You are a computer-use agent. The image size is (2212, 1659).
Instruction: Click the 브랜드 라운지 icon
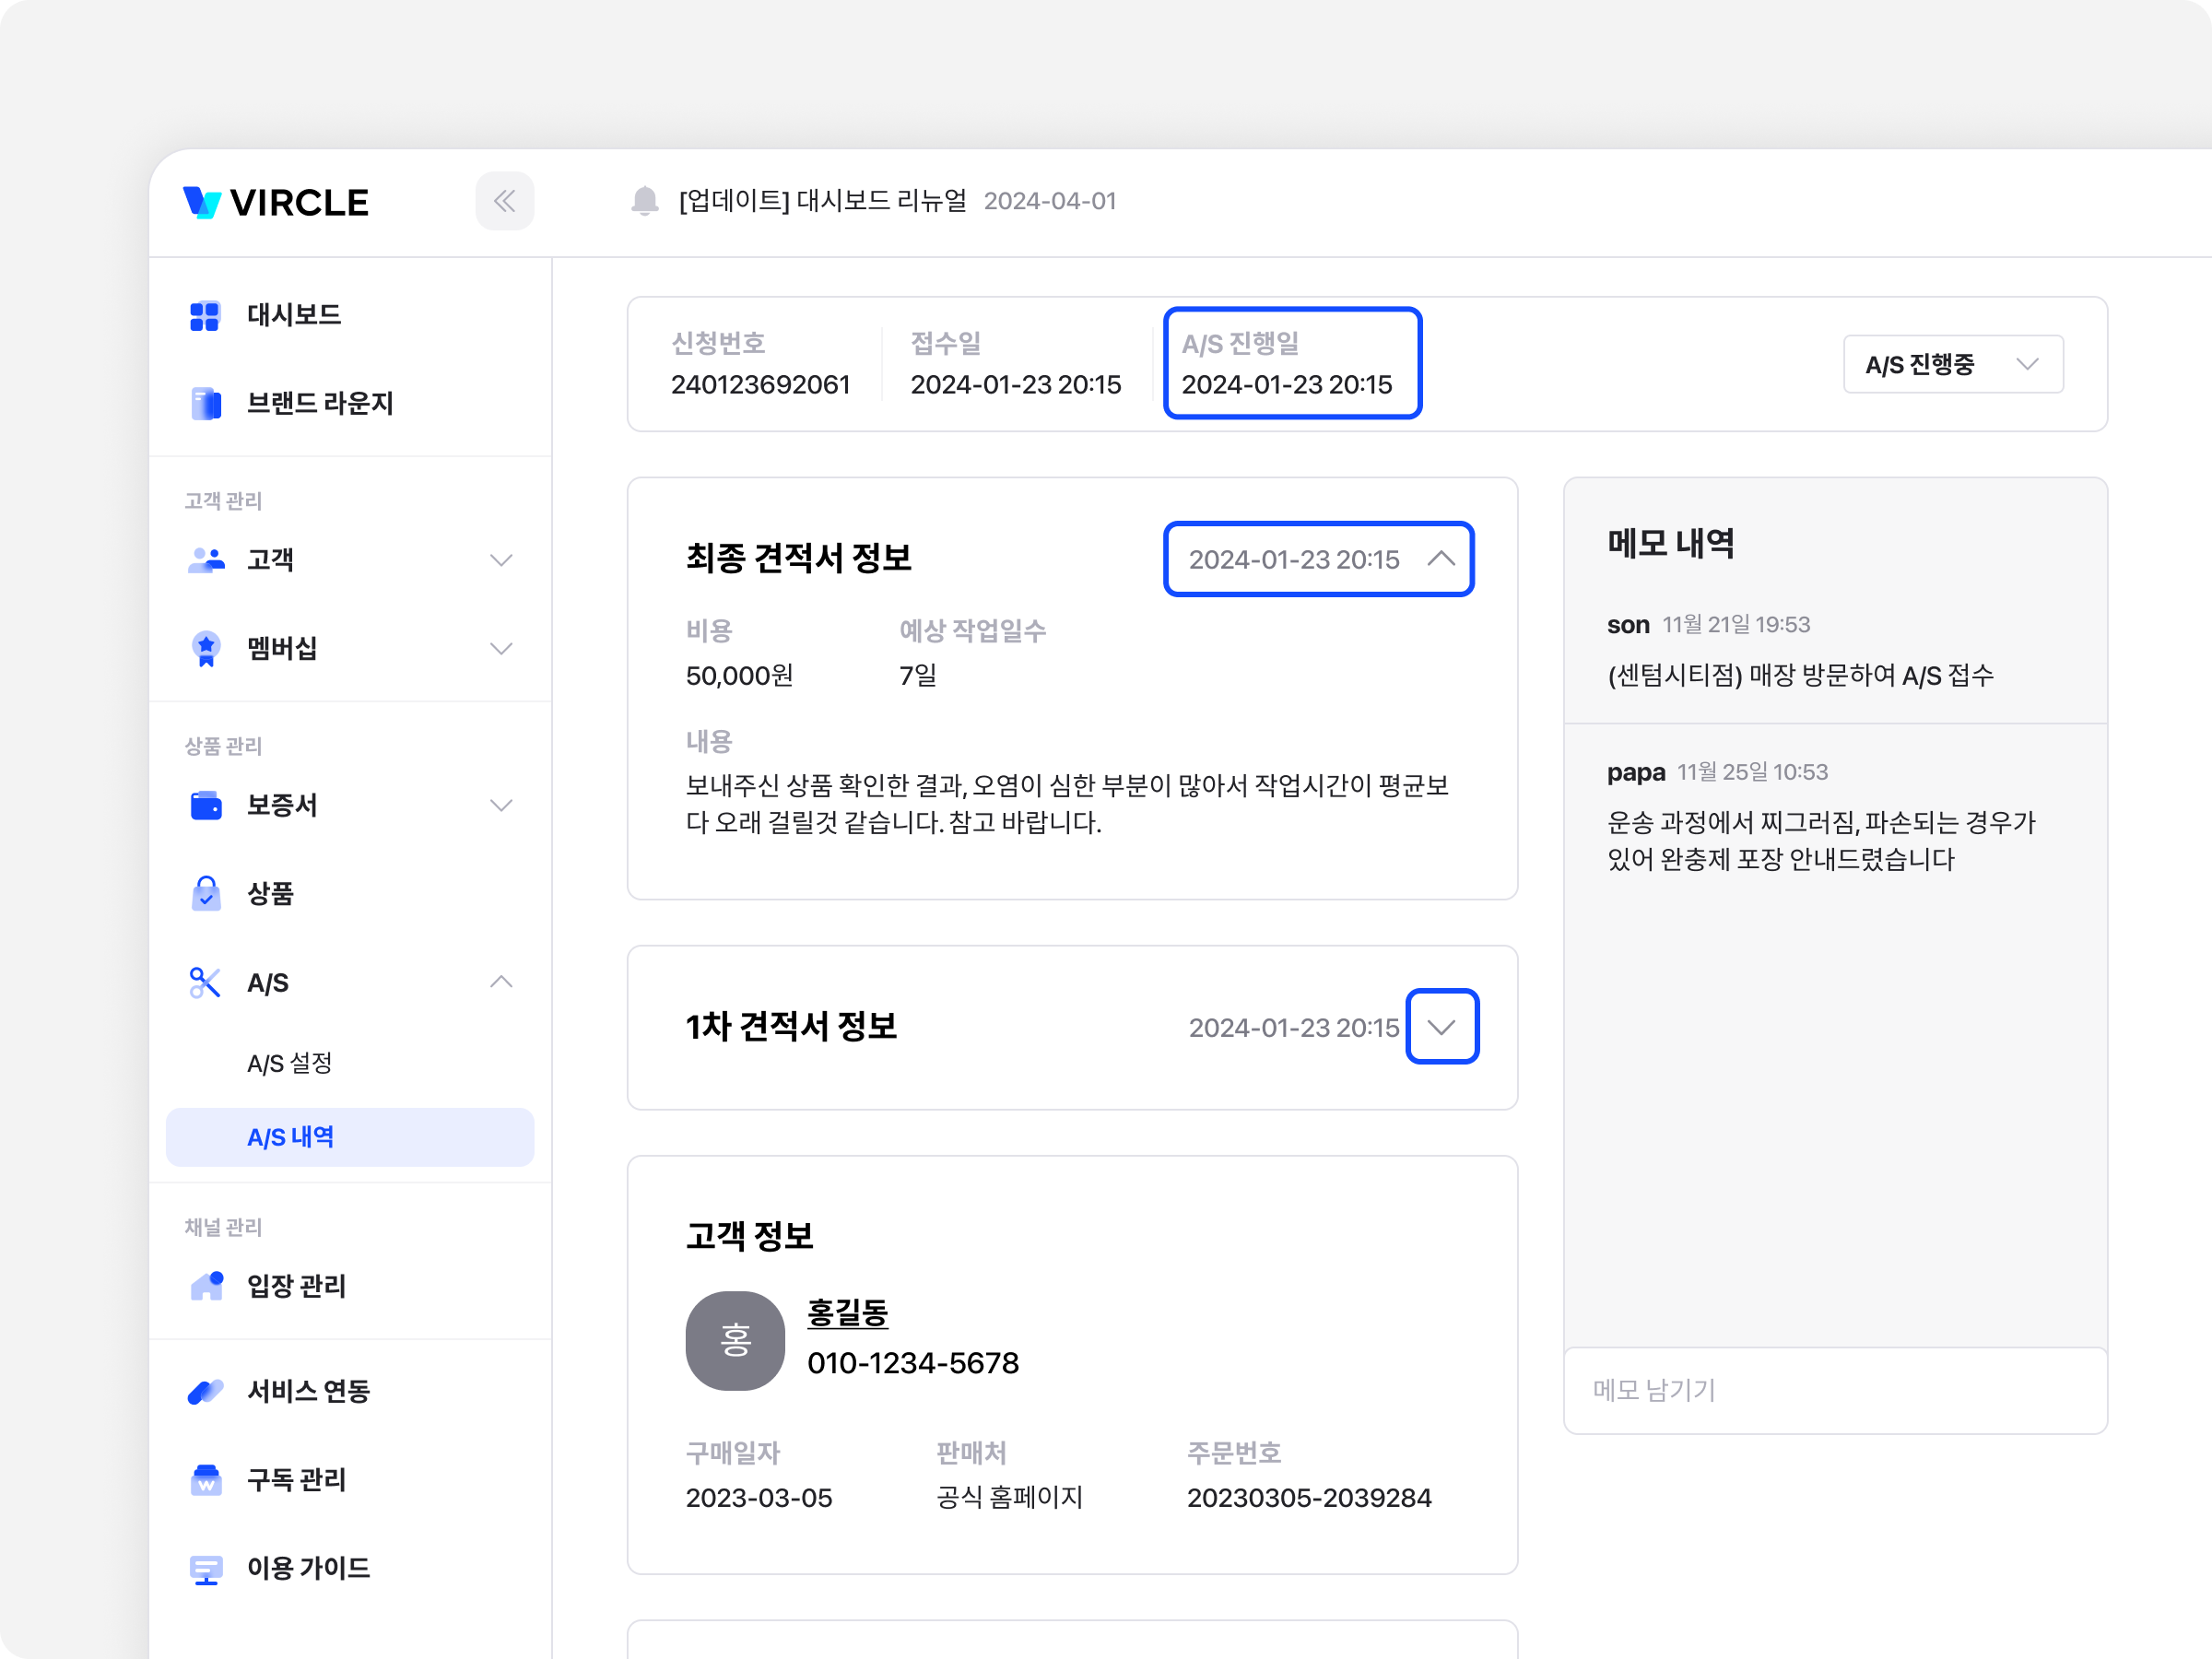pyautogui.click(x=205, y=404)
